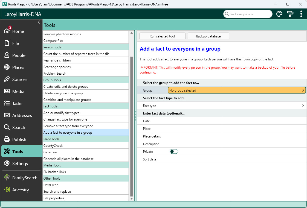Viewport: 307px width, 208px height.
Task: Click the Search magnifier icon in sidebar
Action: (x=7, y=127)
